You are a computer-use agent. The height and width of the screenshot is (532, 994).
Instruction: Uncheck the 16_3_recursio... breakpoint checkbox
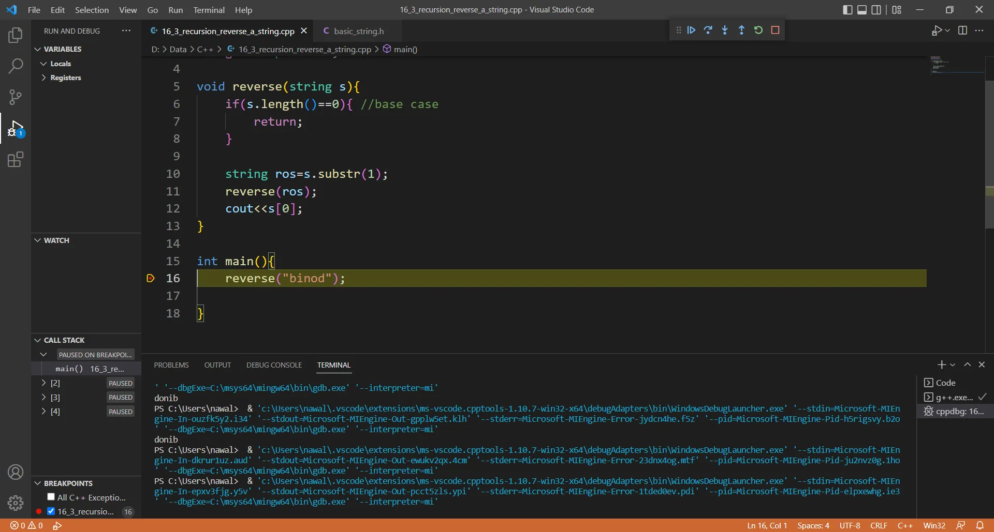point(51,511)
